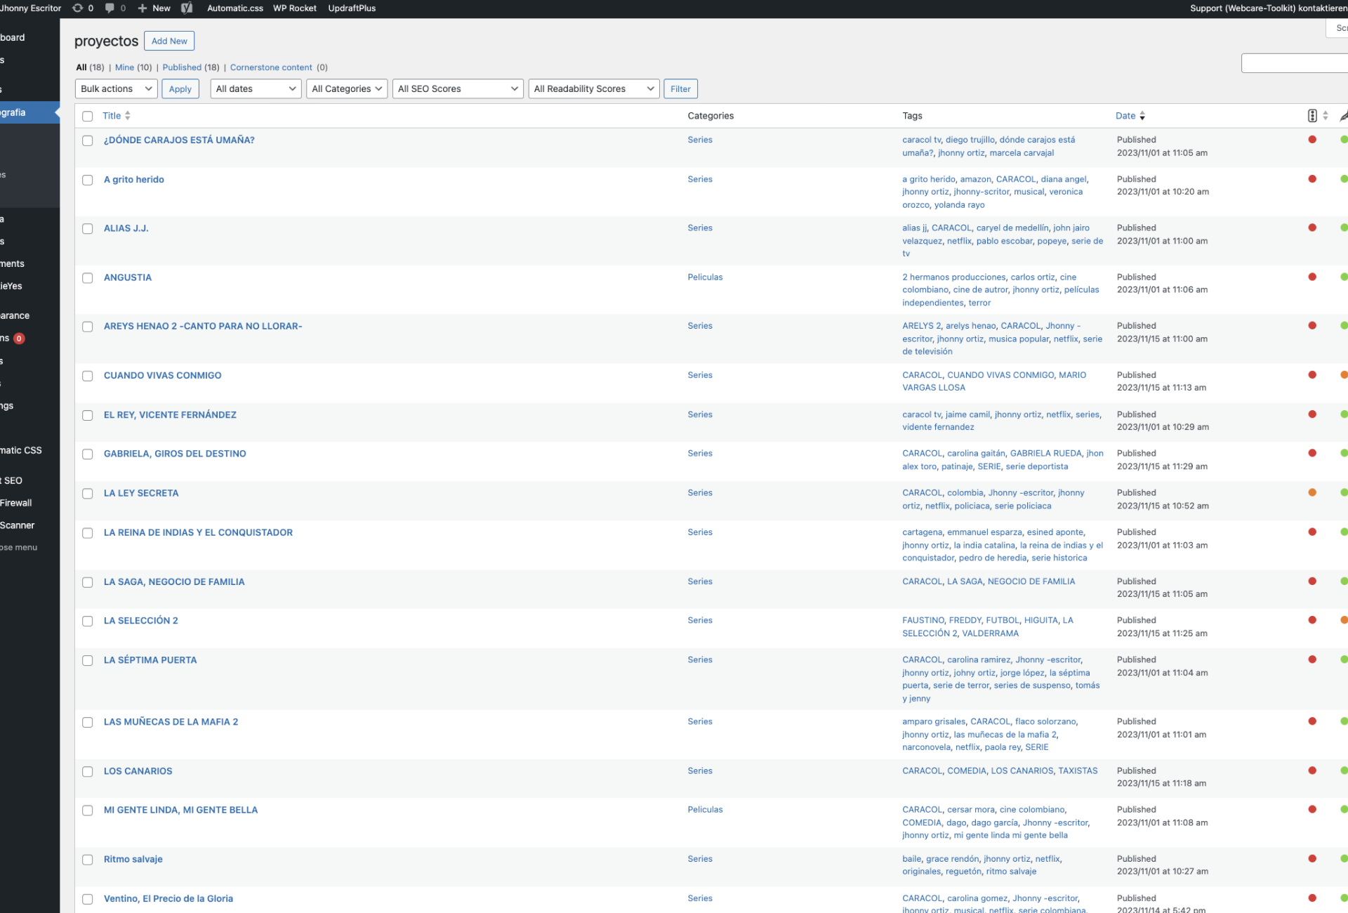Open the Yoast SEO icon in admin bar
Screen dimensions: 1348x913
[187, 8]
